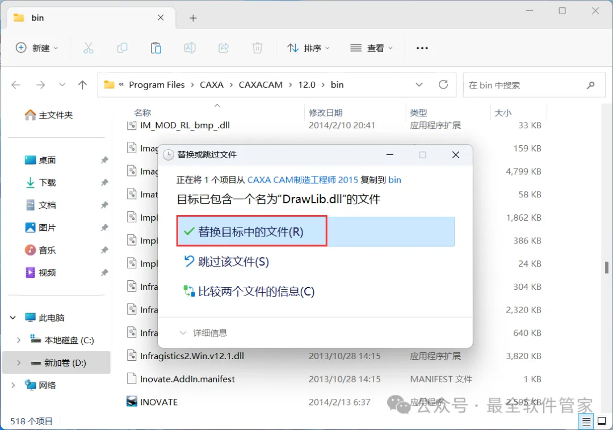Screen dimensions: 613x430
Task: Open the New item dropdown
Action: [37, 48]
